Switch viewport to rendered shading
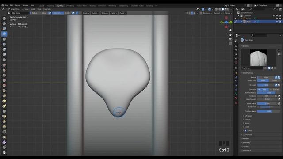Viewport: 283px width, 159px height. point(228,9)
